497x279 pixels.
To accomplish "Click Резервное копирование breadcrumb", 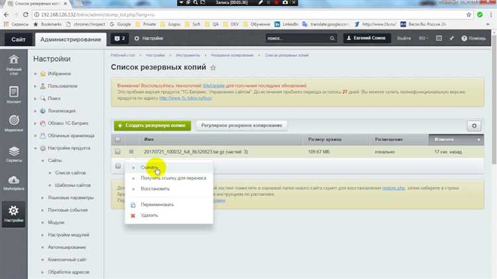I will (x=232, y=55).
